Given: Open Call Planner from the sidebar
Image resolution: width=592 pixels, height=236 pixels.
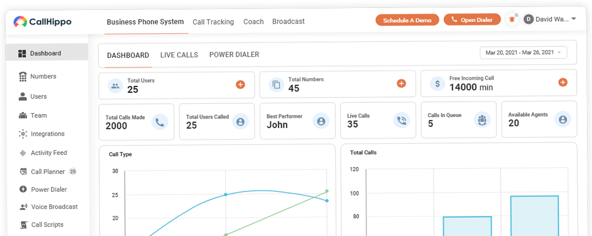Looking at the screenshot, I should 47,172.
